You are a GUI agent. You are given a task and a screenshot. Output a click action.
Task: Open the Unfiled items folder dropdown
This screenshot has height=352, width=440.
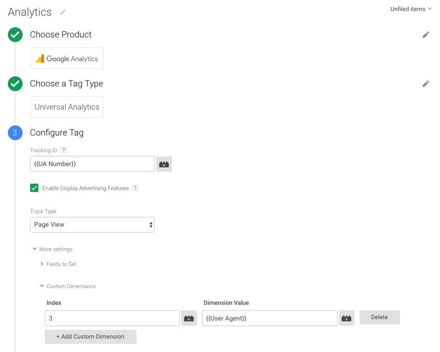coord(411,9)
